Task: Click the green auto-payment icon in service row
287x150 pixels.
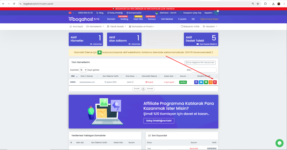Action: pyautogui.click(x=206, y=82)
